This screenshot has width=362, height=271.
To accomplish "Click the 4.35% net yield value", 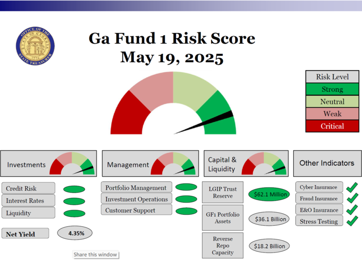I will point(75,233).
